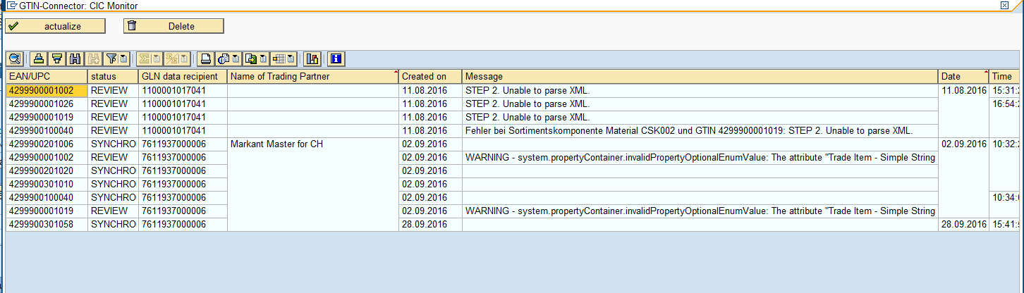Select EAN cell 4299900001002 in first row
Viewport: 1024px width, 293px height.
point(47,90)
